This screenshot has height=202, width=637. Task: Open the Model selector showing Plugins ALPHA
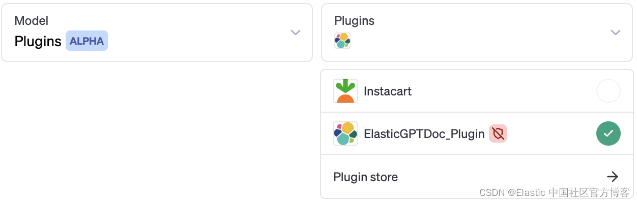click(157, 32)
